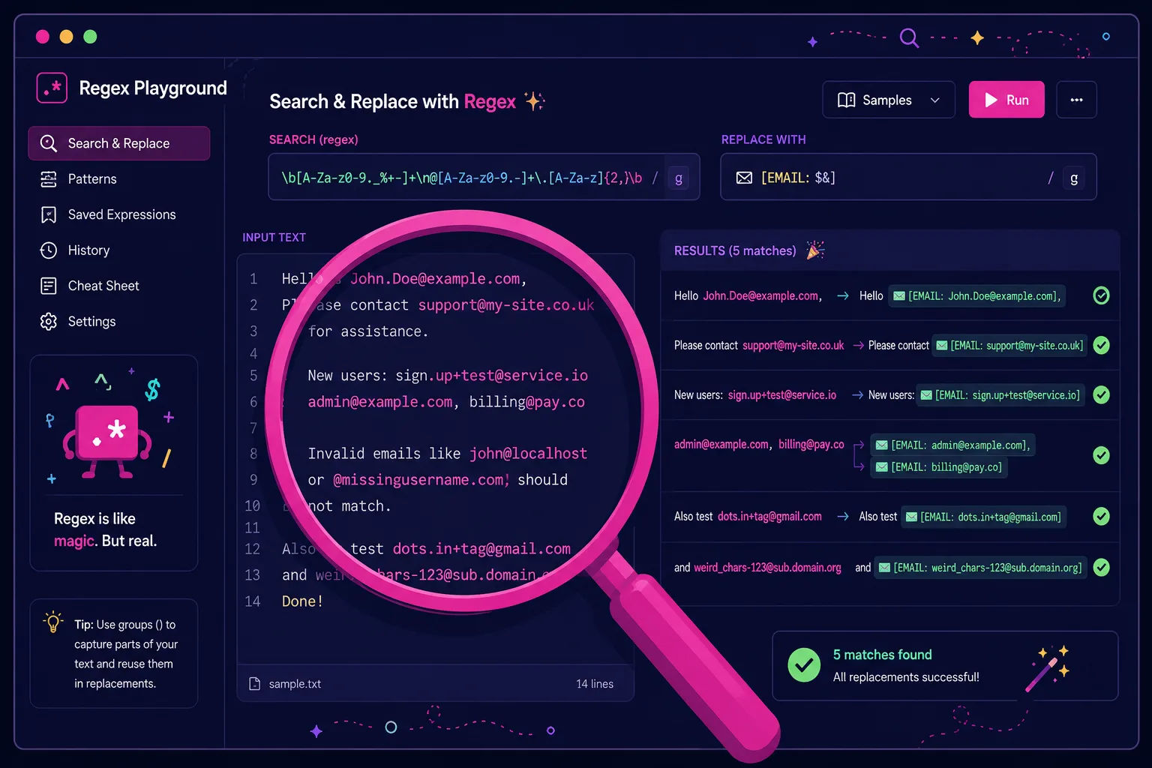Click the top bar search magnifier icon
Viewport: 1152px width, 768px height.
909,37
